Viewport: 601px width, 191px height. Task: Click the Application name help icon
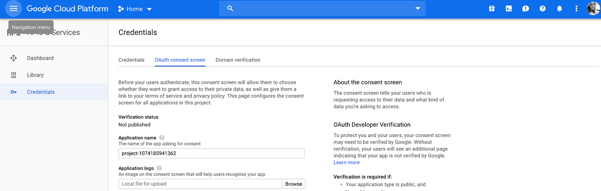tap(162, 138)
